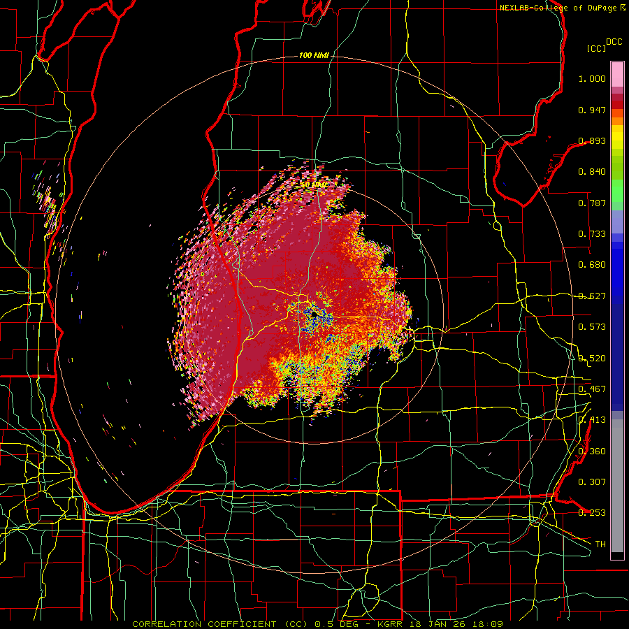
Task: Click the DCC legend title
Action: (x=614, y=42)
